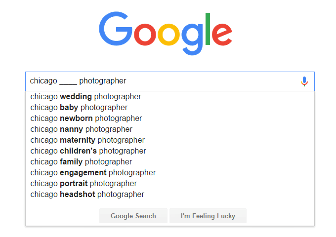Pick 'chicago family photographer' from suggestions

[x=81, y=162]
